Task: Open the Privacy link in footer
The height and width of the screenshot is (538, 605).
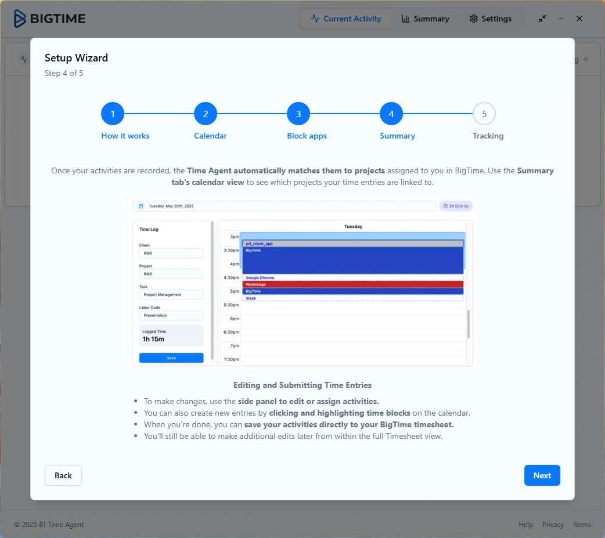Action: 553,525
